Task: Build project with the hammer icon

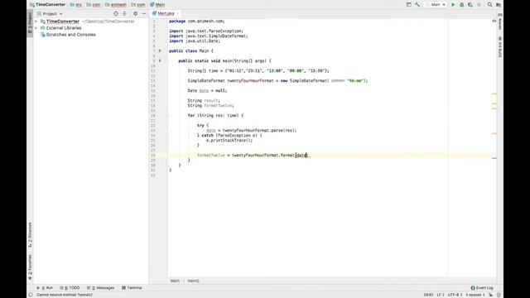Action: tap(417, 5)
